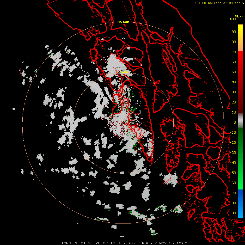The width and height of the screenshot is (245, 245).
Task: Click the 50 NMI range ring label
Action: (x=123, y=72)
